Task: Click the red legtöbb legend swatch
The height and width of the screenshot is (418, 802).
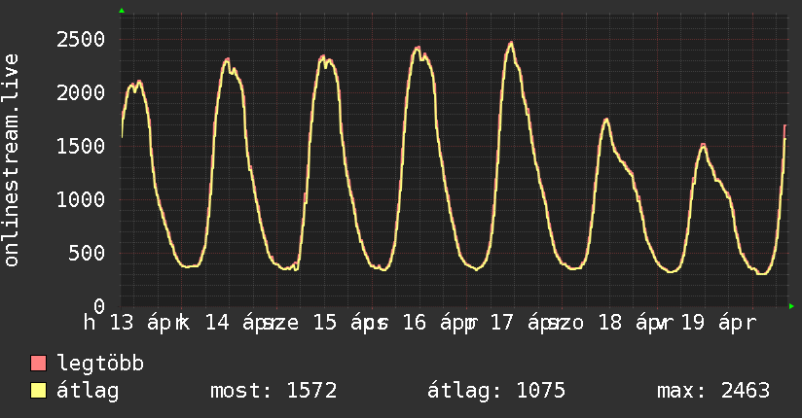Action: [39, 364]
